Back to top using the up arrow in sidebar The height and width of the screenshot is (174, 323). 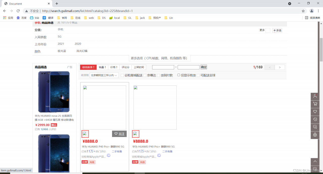pos(315,161)
